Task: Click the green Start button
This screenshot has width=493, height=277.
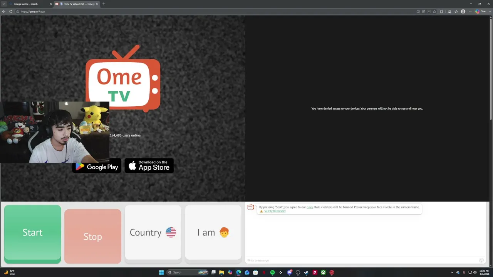Action: click(x=32, y=234)
